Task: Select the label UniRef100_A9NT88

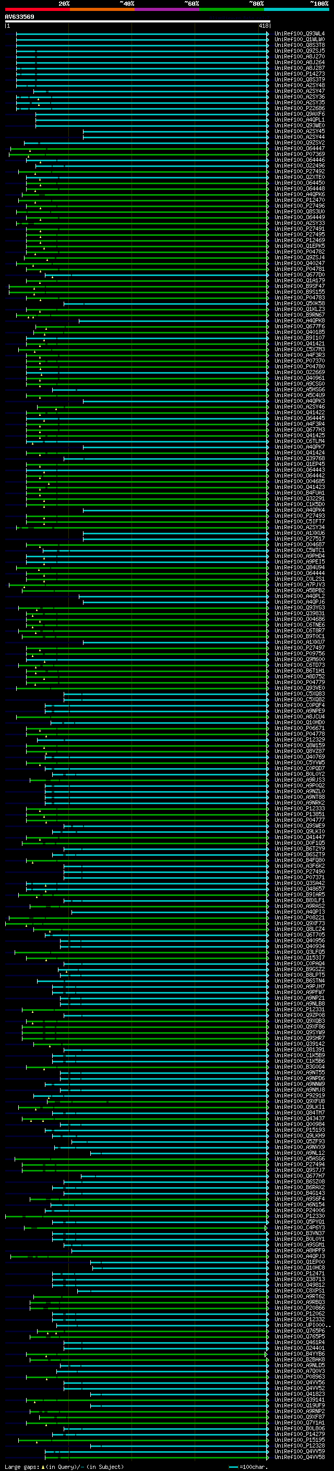Action: [x=300, y=797]
